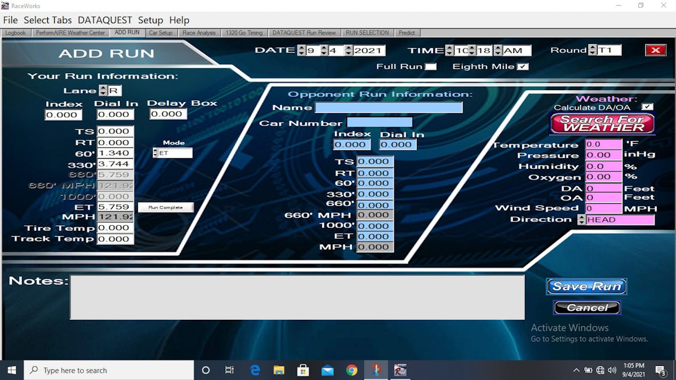Open the DATAQUEST menu
The height and width of the screenshot is (380, 676).
[105, 20]
